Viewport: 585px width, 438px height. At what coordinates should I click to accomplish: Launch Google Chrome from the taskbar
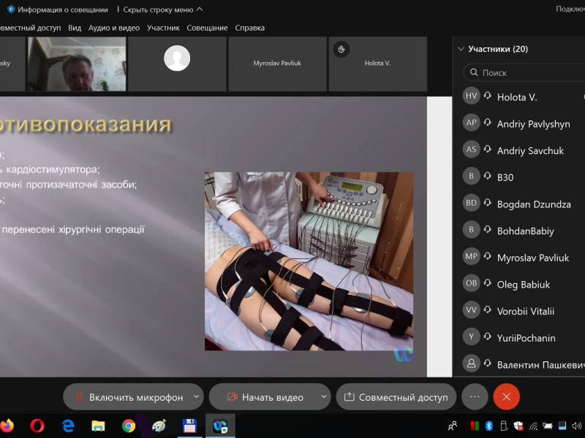click(x=129, y=425)
